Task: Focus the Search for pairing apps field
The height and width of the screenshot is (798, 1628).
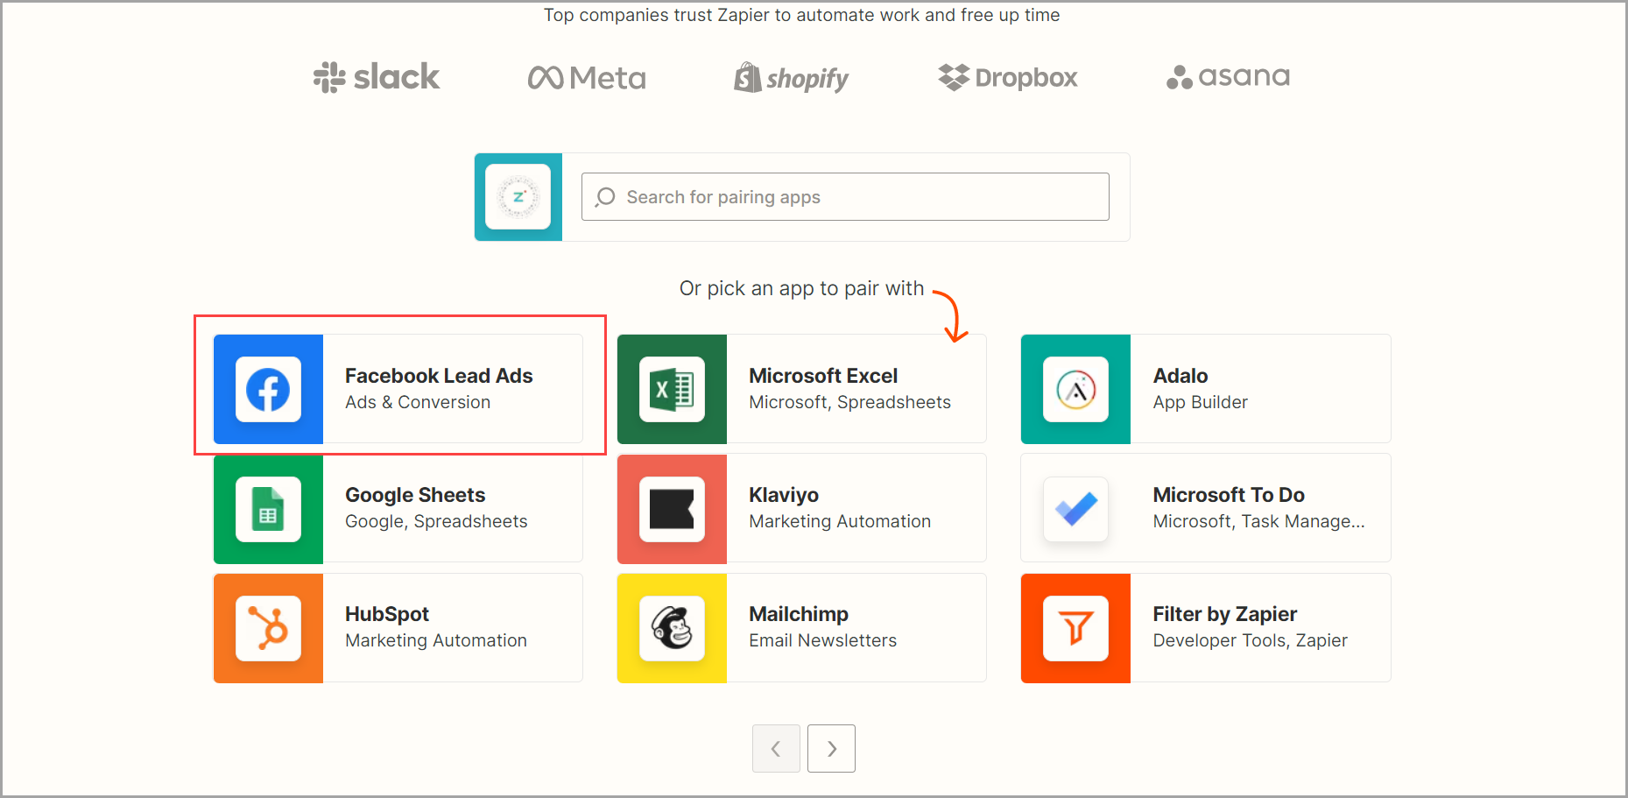Action: (845, 197)
